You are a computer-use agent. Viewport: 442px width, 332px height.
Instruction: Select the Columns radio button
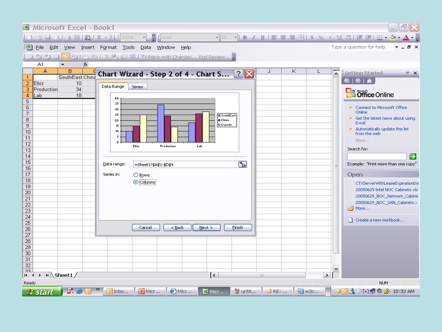coord(135,182)
